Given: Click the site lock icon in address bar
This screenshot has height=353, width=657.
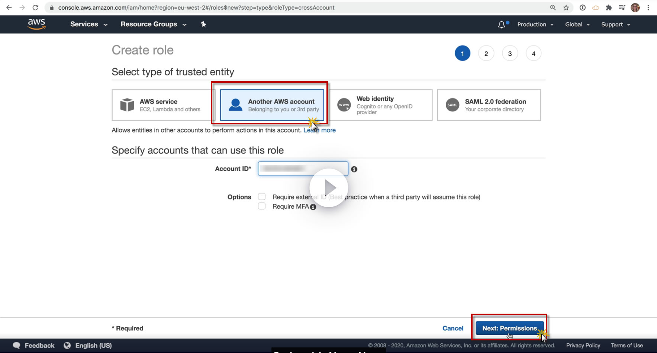Looking at the screenshot, I should coord(52,7).
